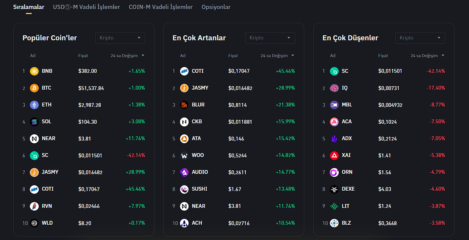
Task: Click the BLUR coin icon in top gainers
Action: pos(184,105)
